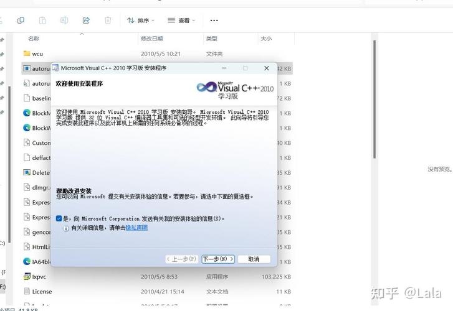This screenshot has height=311, width=453.
Task: Click the Delete trash icon in toolbar
Action: point(108,20)
